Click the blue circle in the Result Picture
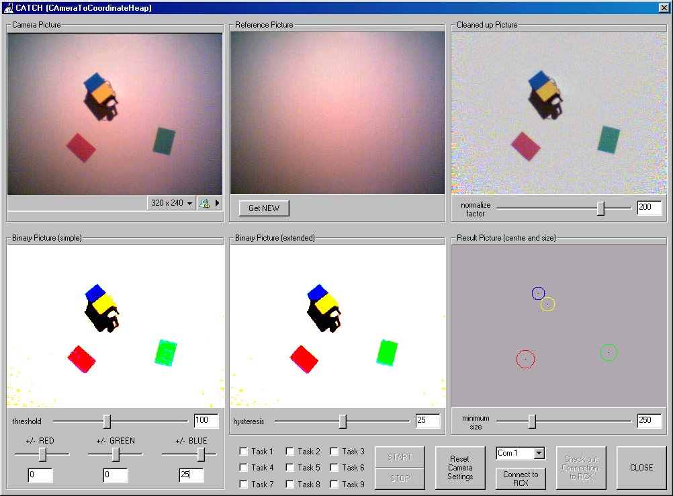The width and height of the screenshot is (673, 496). (538, 293)
